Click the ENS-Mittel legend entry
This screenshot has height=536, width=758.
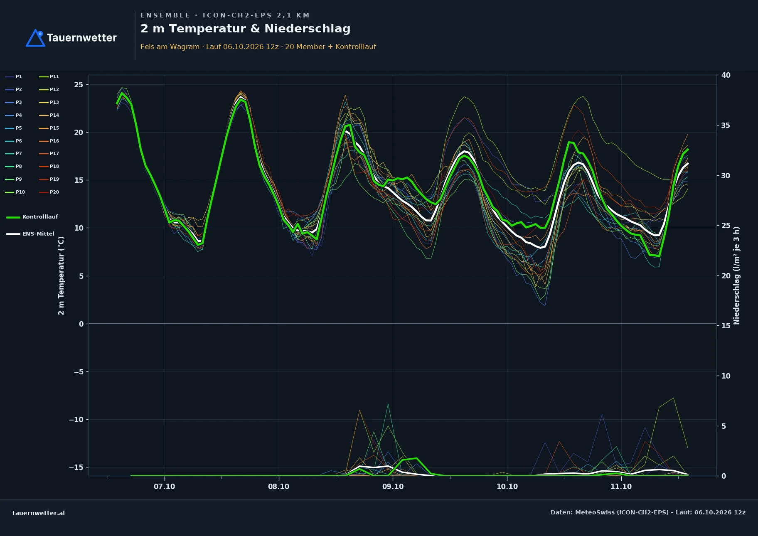(x=30, y=234)
